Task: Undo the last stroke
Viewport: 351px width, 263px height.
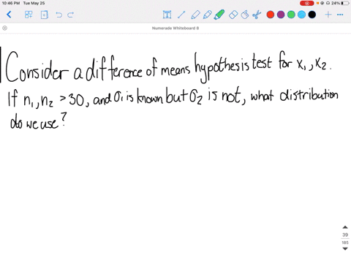Action: pyautogui.click(x=58, y=15)
